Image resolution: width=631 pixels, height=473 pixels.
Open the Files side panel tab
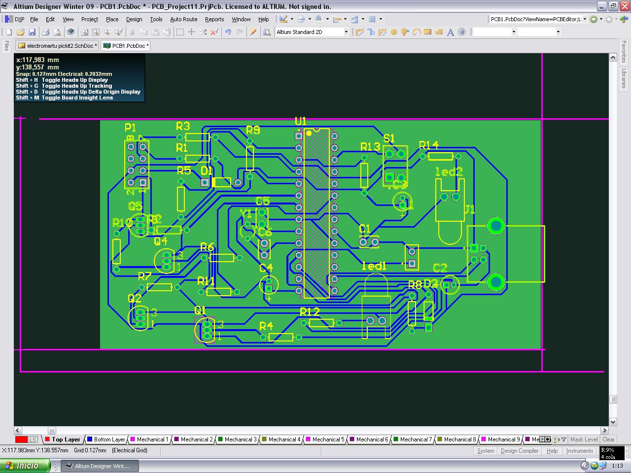pyautogui.click(x=6, y=46)
